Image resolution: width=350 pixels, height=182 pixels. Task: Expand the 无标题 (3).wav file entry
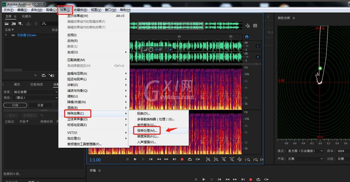pyautogui.click(x=6, y=35)
